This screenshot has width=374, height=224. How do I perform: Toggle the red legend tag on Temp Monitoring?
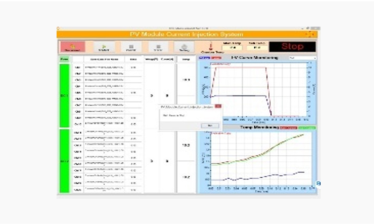coord(288,127)
